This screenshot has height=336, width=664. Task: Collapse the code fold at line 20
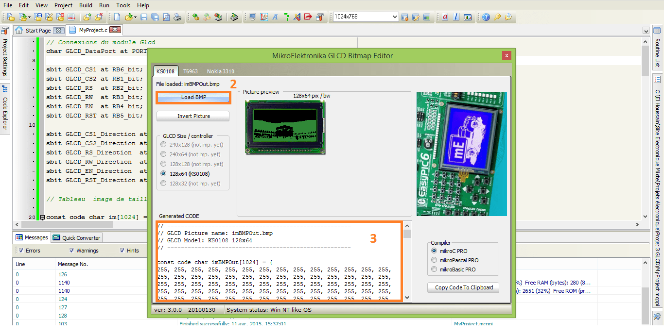point(42,218)
